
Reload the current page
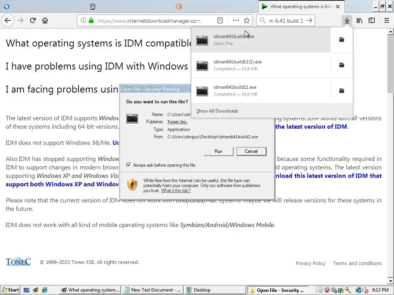tap(33, 21)
